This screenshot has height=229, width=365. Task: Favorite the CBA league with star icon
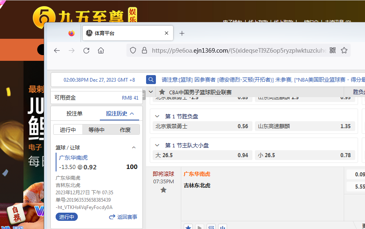(162, 92)
